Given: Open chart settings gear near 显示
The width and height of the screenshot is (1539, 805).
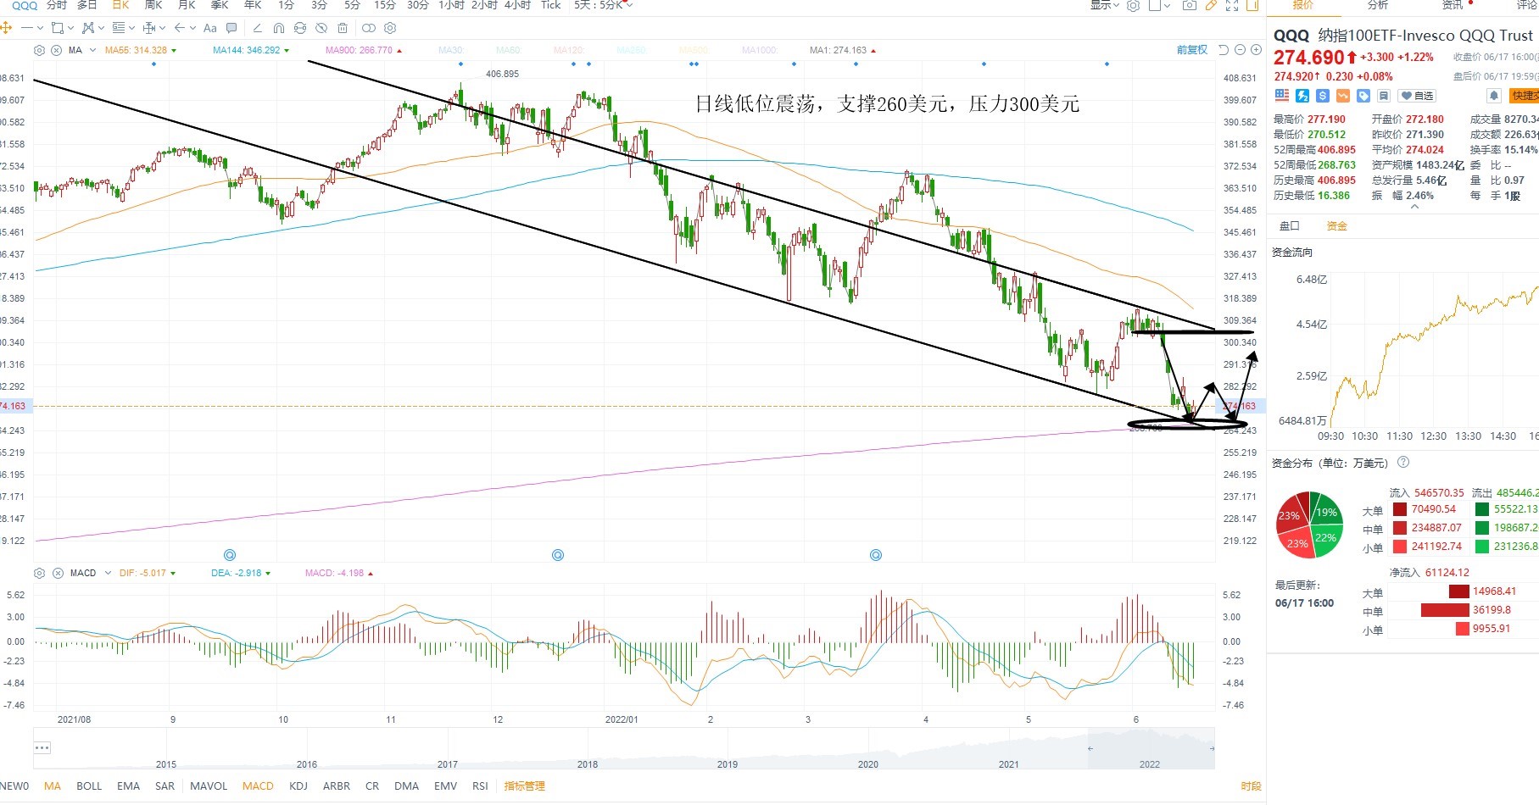Looking at the screenshot, I should click(x=1133, y=5).
